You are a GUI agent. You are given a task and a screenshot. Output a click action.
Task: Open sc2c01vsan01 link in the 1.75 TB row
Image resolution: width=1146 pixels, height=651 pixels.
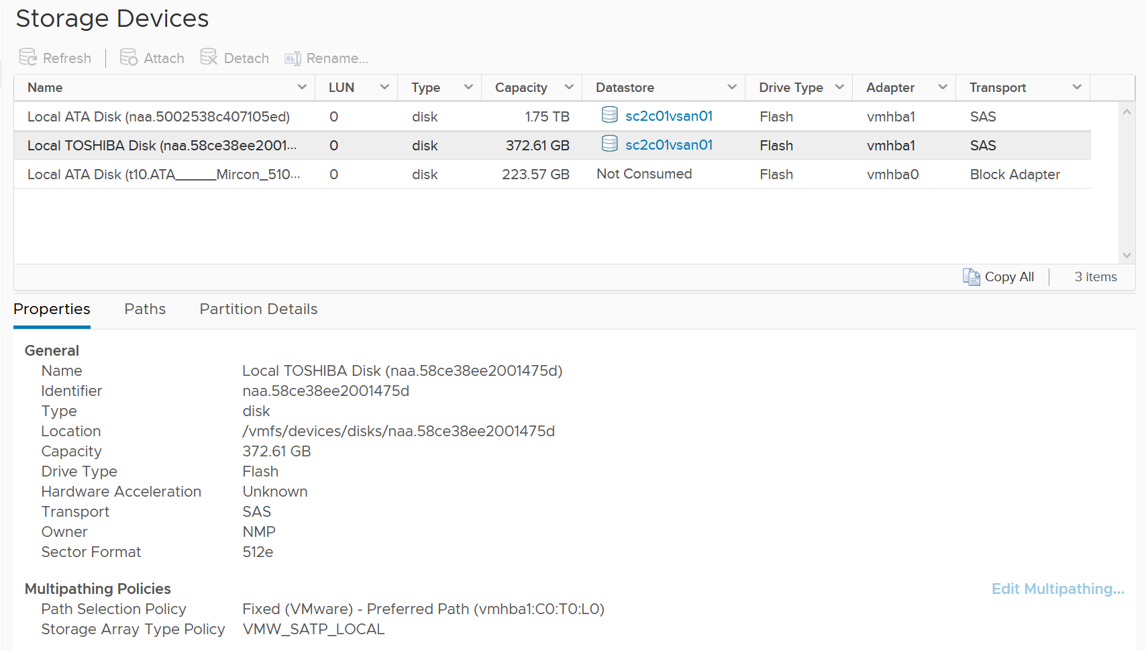click(669, 116)
